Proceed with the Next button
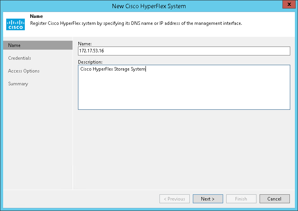 click(208, 199)
